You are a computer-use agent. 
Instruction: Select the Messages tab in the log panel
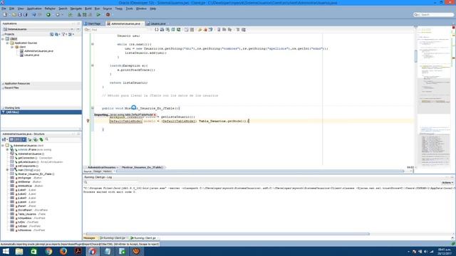pyautogui.click(x=89, y=238)
